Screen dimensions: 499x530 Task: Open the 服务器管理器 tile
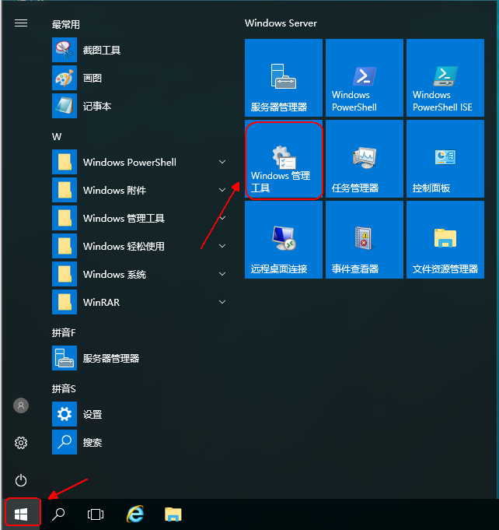(284, 78)
